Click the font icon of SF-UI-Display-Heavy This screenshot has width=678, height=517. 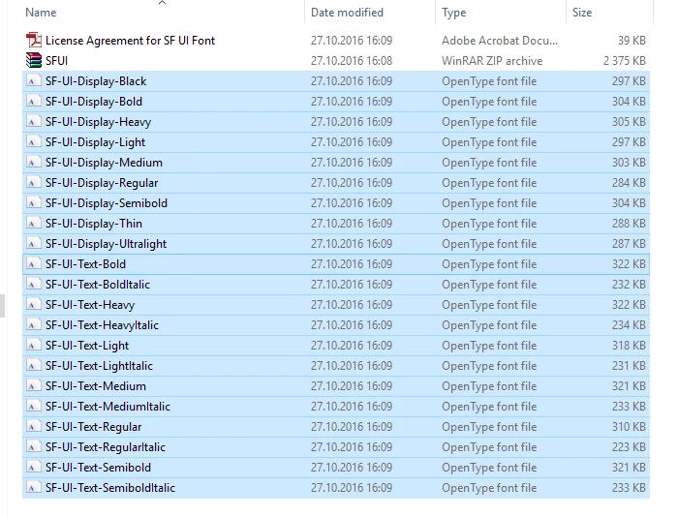tap(34, 121)
